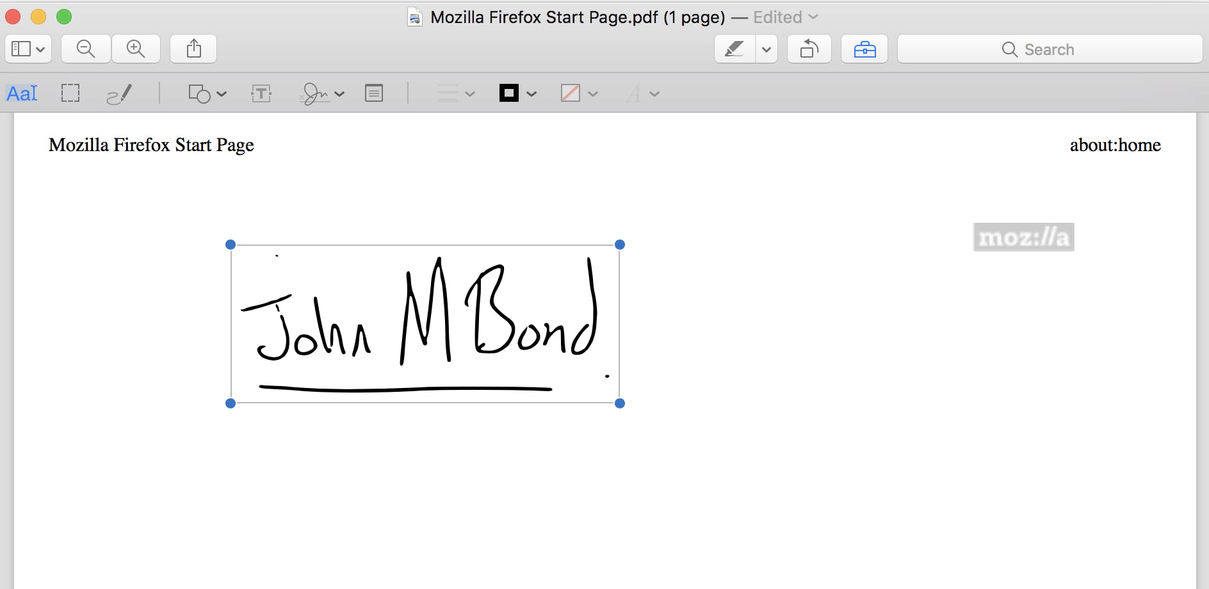The width and height of the screenshot is (1209, 589).
Task: Select the Text Selection tool
Action: pos(22,93)
